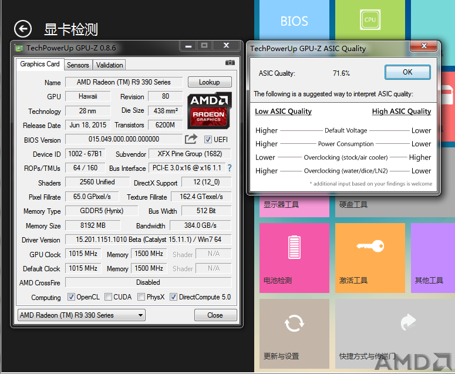Open the AMD Radeon R9 390 Series dropdown
This screenshot has height=374, width=455.
(82, 315)
